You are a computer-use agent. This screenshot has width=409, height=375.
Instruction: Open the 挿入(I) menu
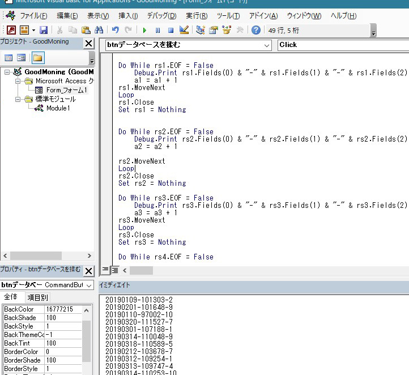coord(128,16)
